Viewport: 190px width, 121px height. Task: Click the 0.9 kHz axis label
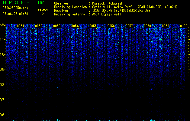pyautogui.click(x=2, y=70)
